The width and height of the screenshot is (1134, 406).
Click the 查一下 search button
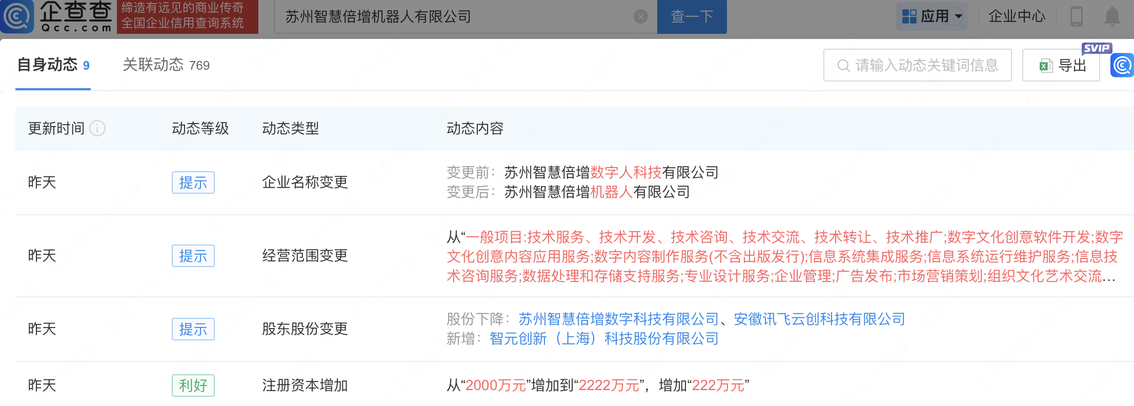pos(692,17)
